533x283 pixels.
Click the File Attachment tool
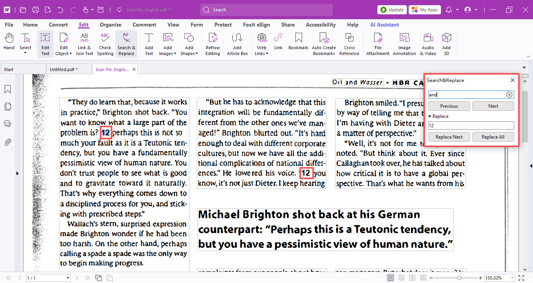(378, 44)
